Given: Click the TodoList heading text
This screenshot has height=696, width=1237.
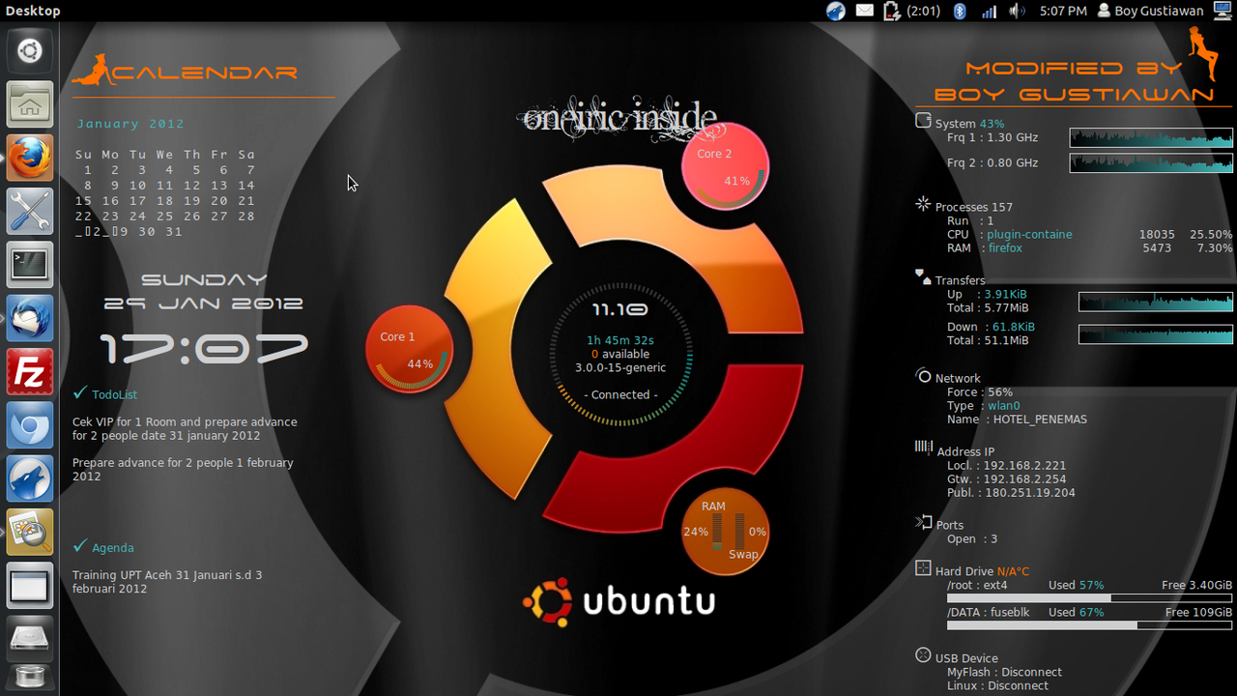Looking at the screenshot, I should click(115, 394).
